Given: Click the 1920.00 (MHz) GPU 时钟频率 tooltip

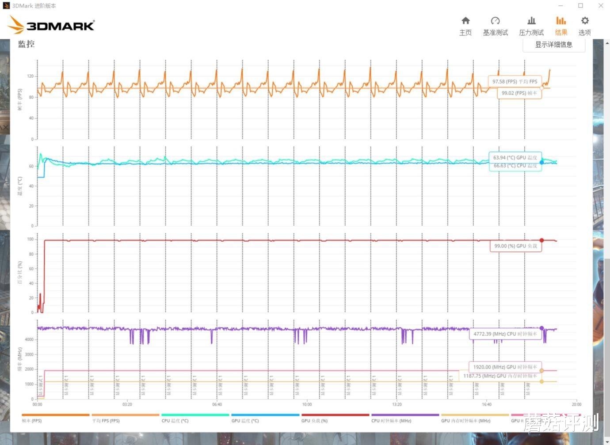Looking at the screenshot, I should 505,367.
